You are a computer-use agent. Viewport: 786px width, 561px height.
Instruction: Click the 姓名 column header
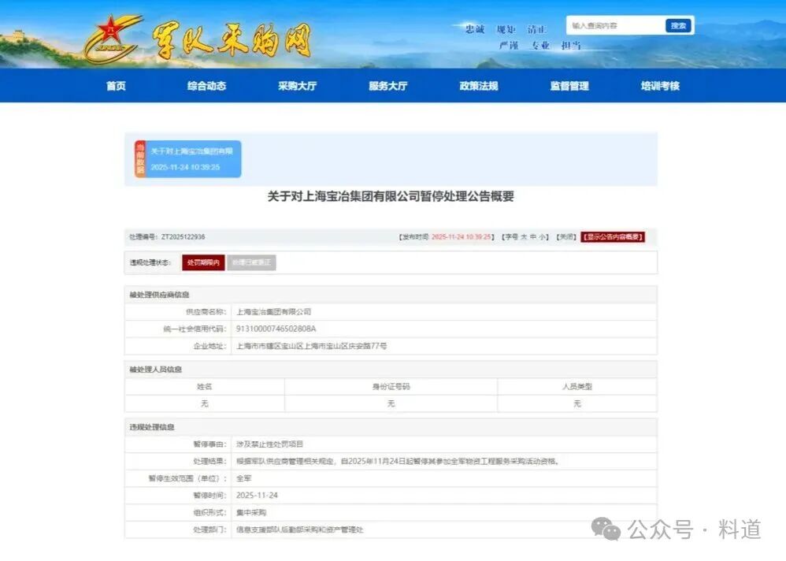(x=205, y=387)
